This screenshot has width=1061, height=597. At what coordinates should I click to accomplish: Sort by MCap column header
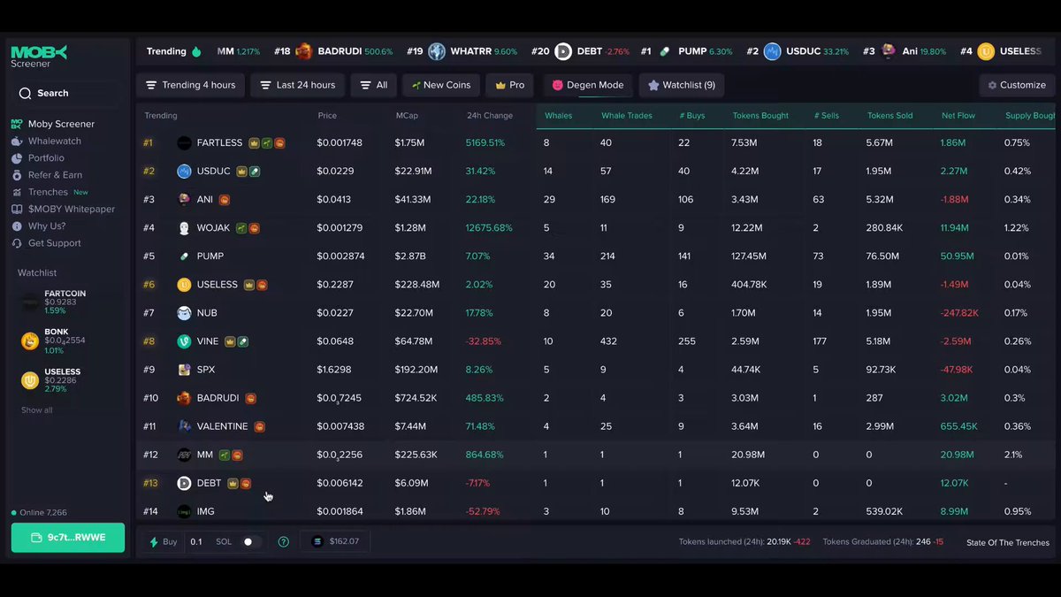click(x=407, y=116)
